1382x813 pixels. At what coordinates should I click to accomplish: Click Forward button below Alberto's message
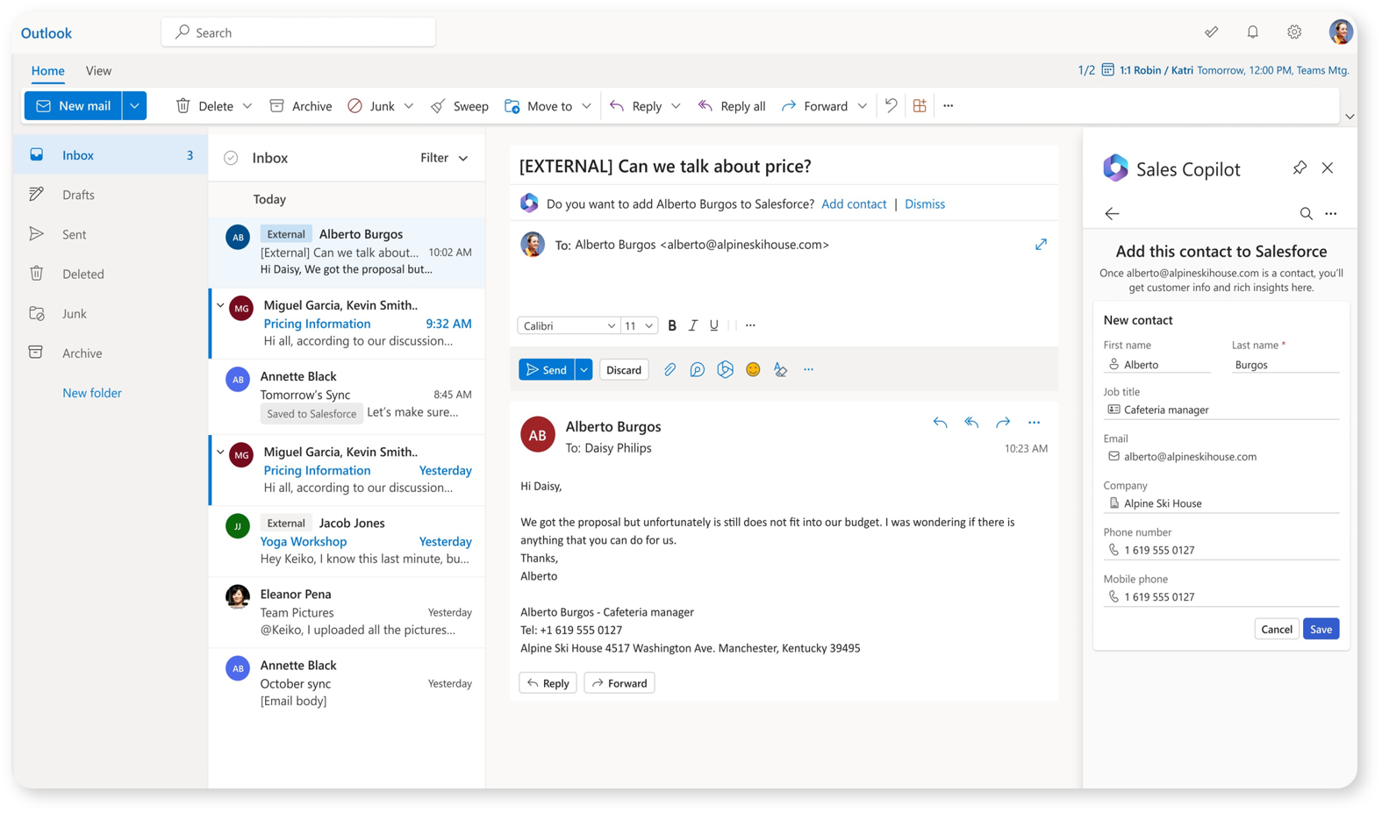tap(619, 683)
